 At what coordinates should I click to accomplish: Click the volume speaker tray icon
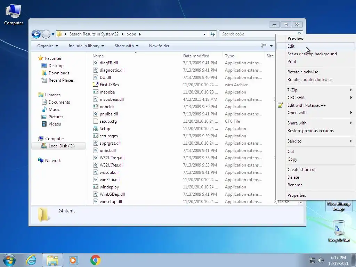[x=321, y=260]
